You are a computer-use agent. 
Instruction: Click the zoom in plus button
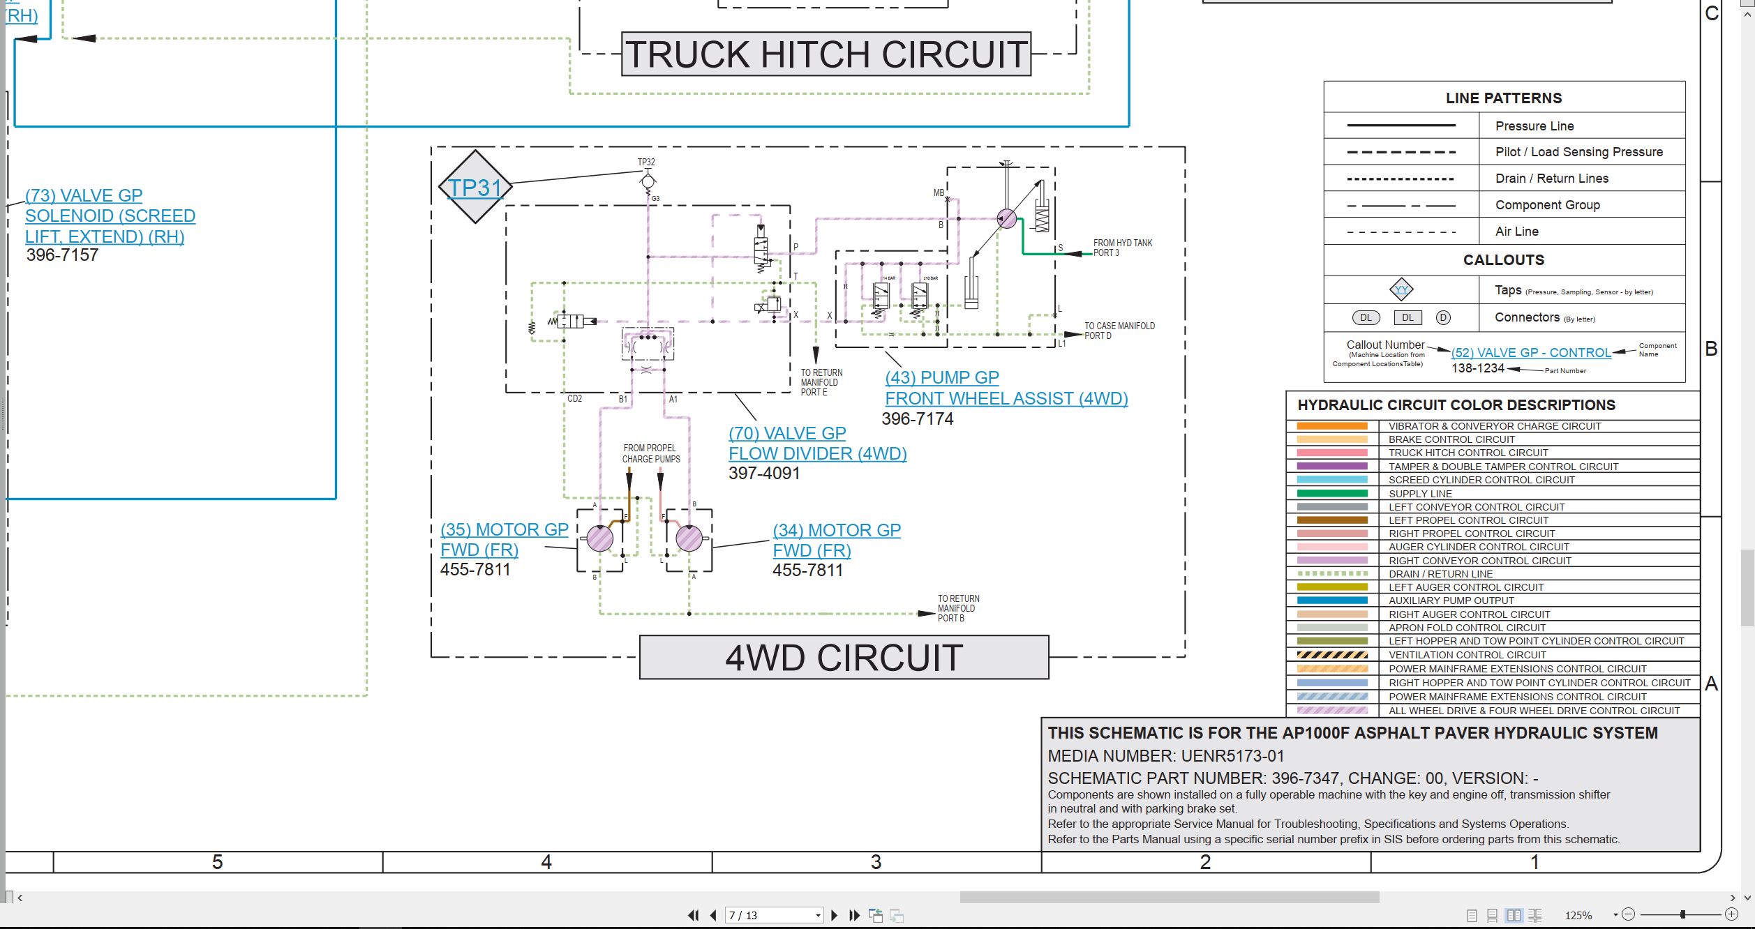[1731, 914]
